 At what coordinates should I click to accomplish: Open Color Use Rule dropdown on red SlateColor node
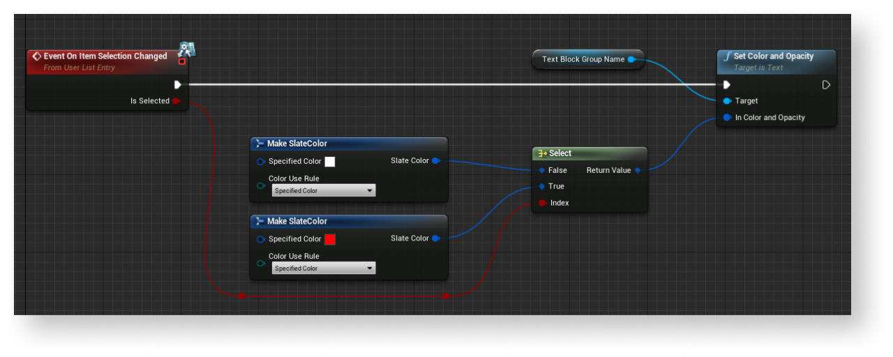(324, 268)
